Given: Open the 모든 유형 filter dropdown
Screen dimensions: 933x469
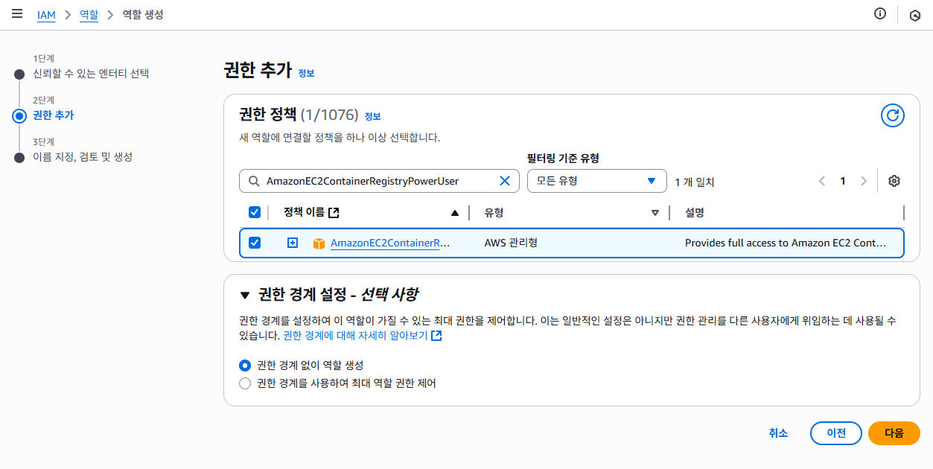Looking at the screenshot, I should pyautogui.click(x=596, y=181).
